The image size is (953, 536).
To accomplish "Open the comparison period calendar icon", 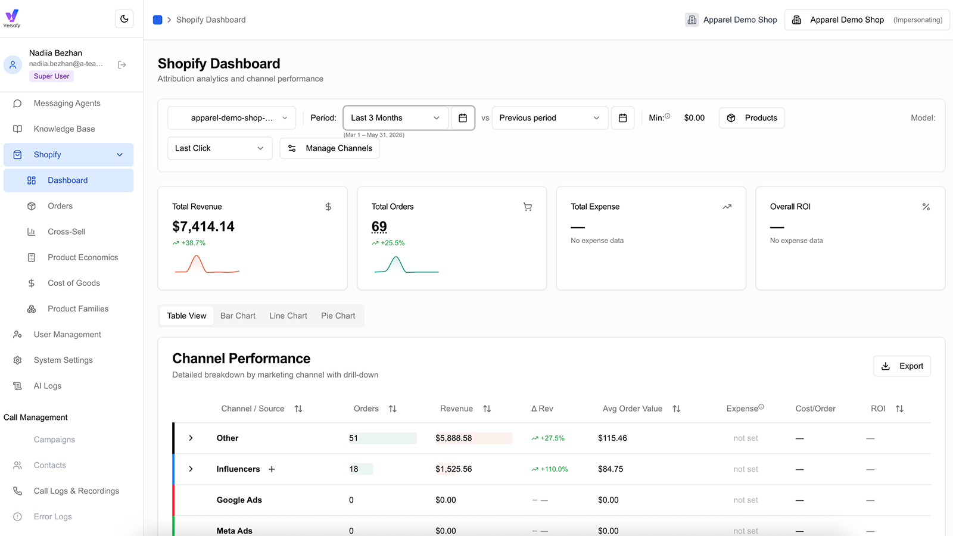I will pos(622,118).
